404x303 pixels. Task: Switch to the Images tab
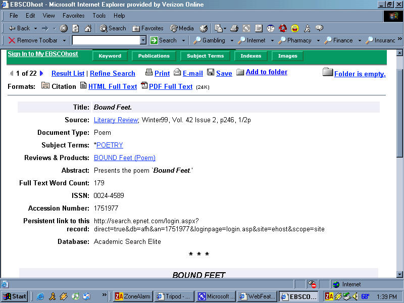tap(287, 56)
